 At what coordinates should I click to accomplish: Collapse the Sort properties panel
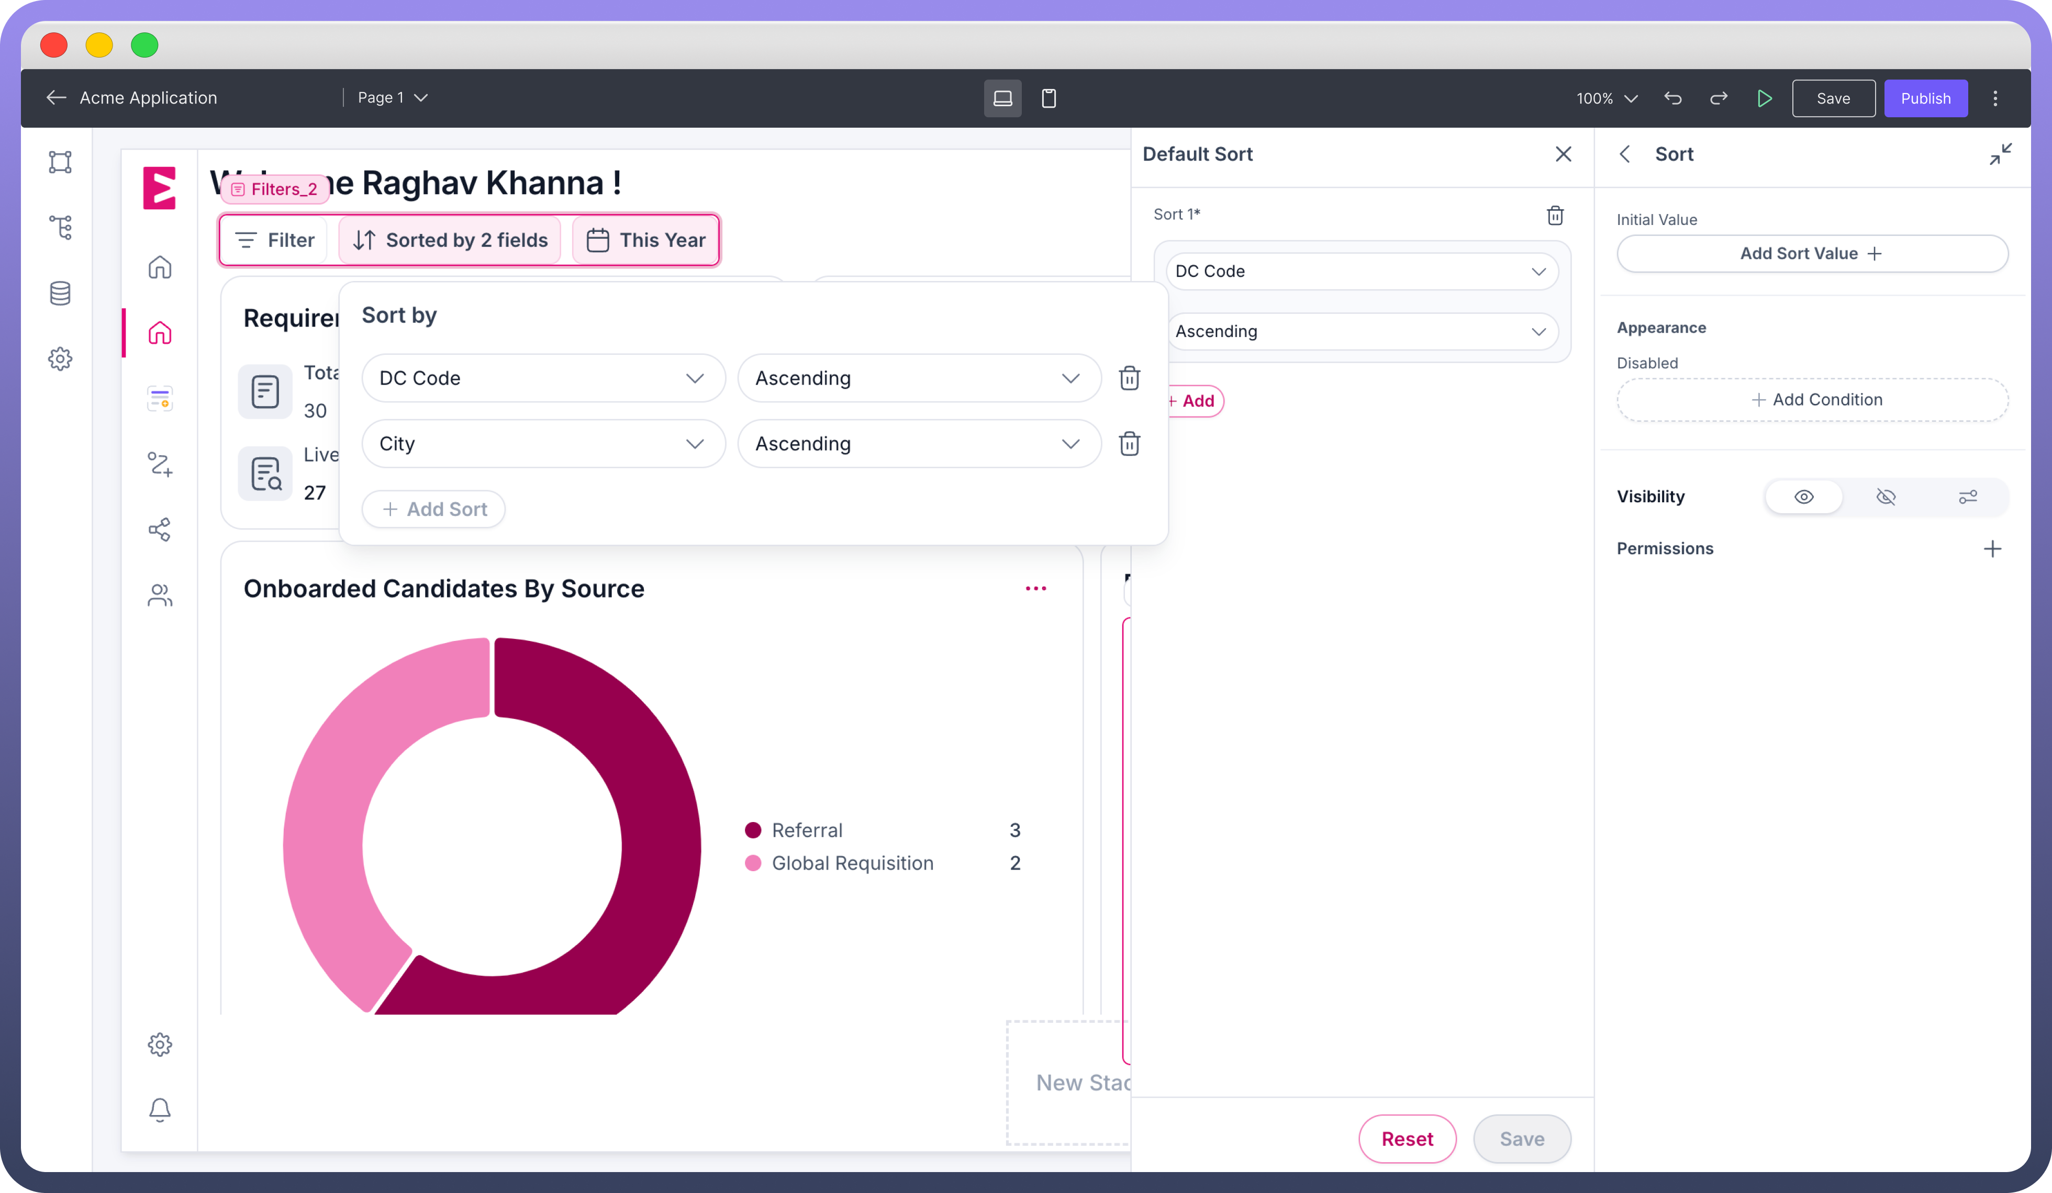[x=2000, y=154]
